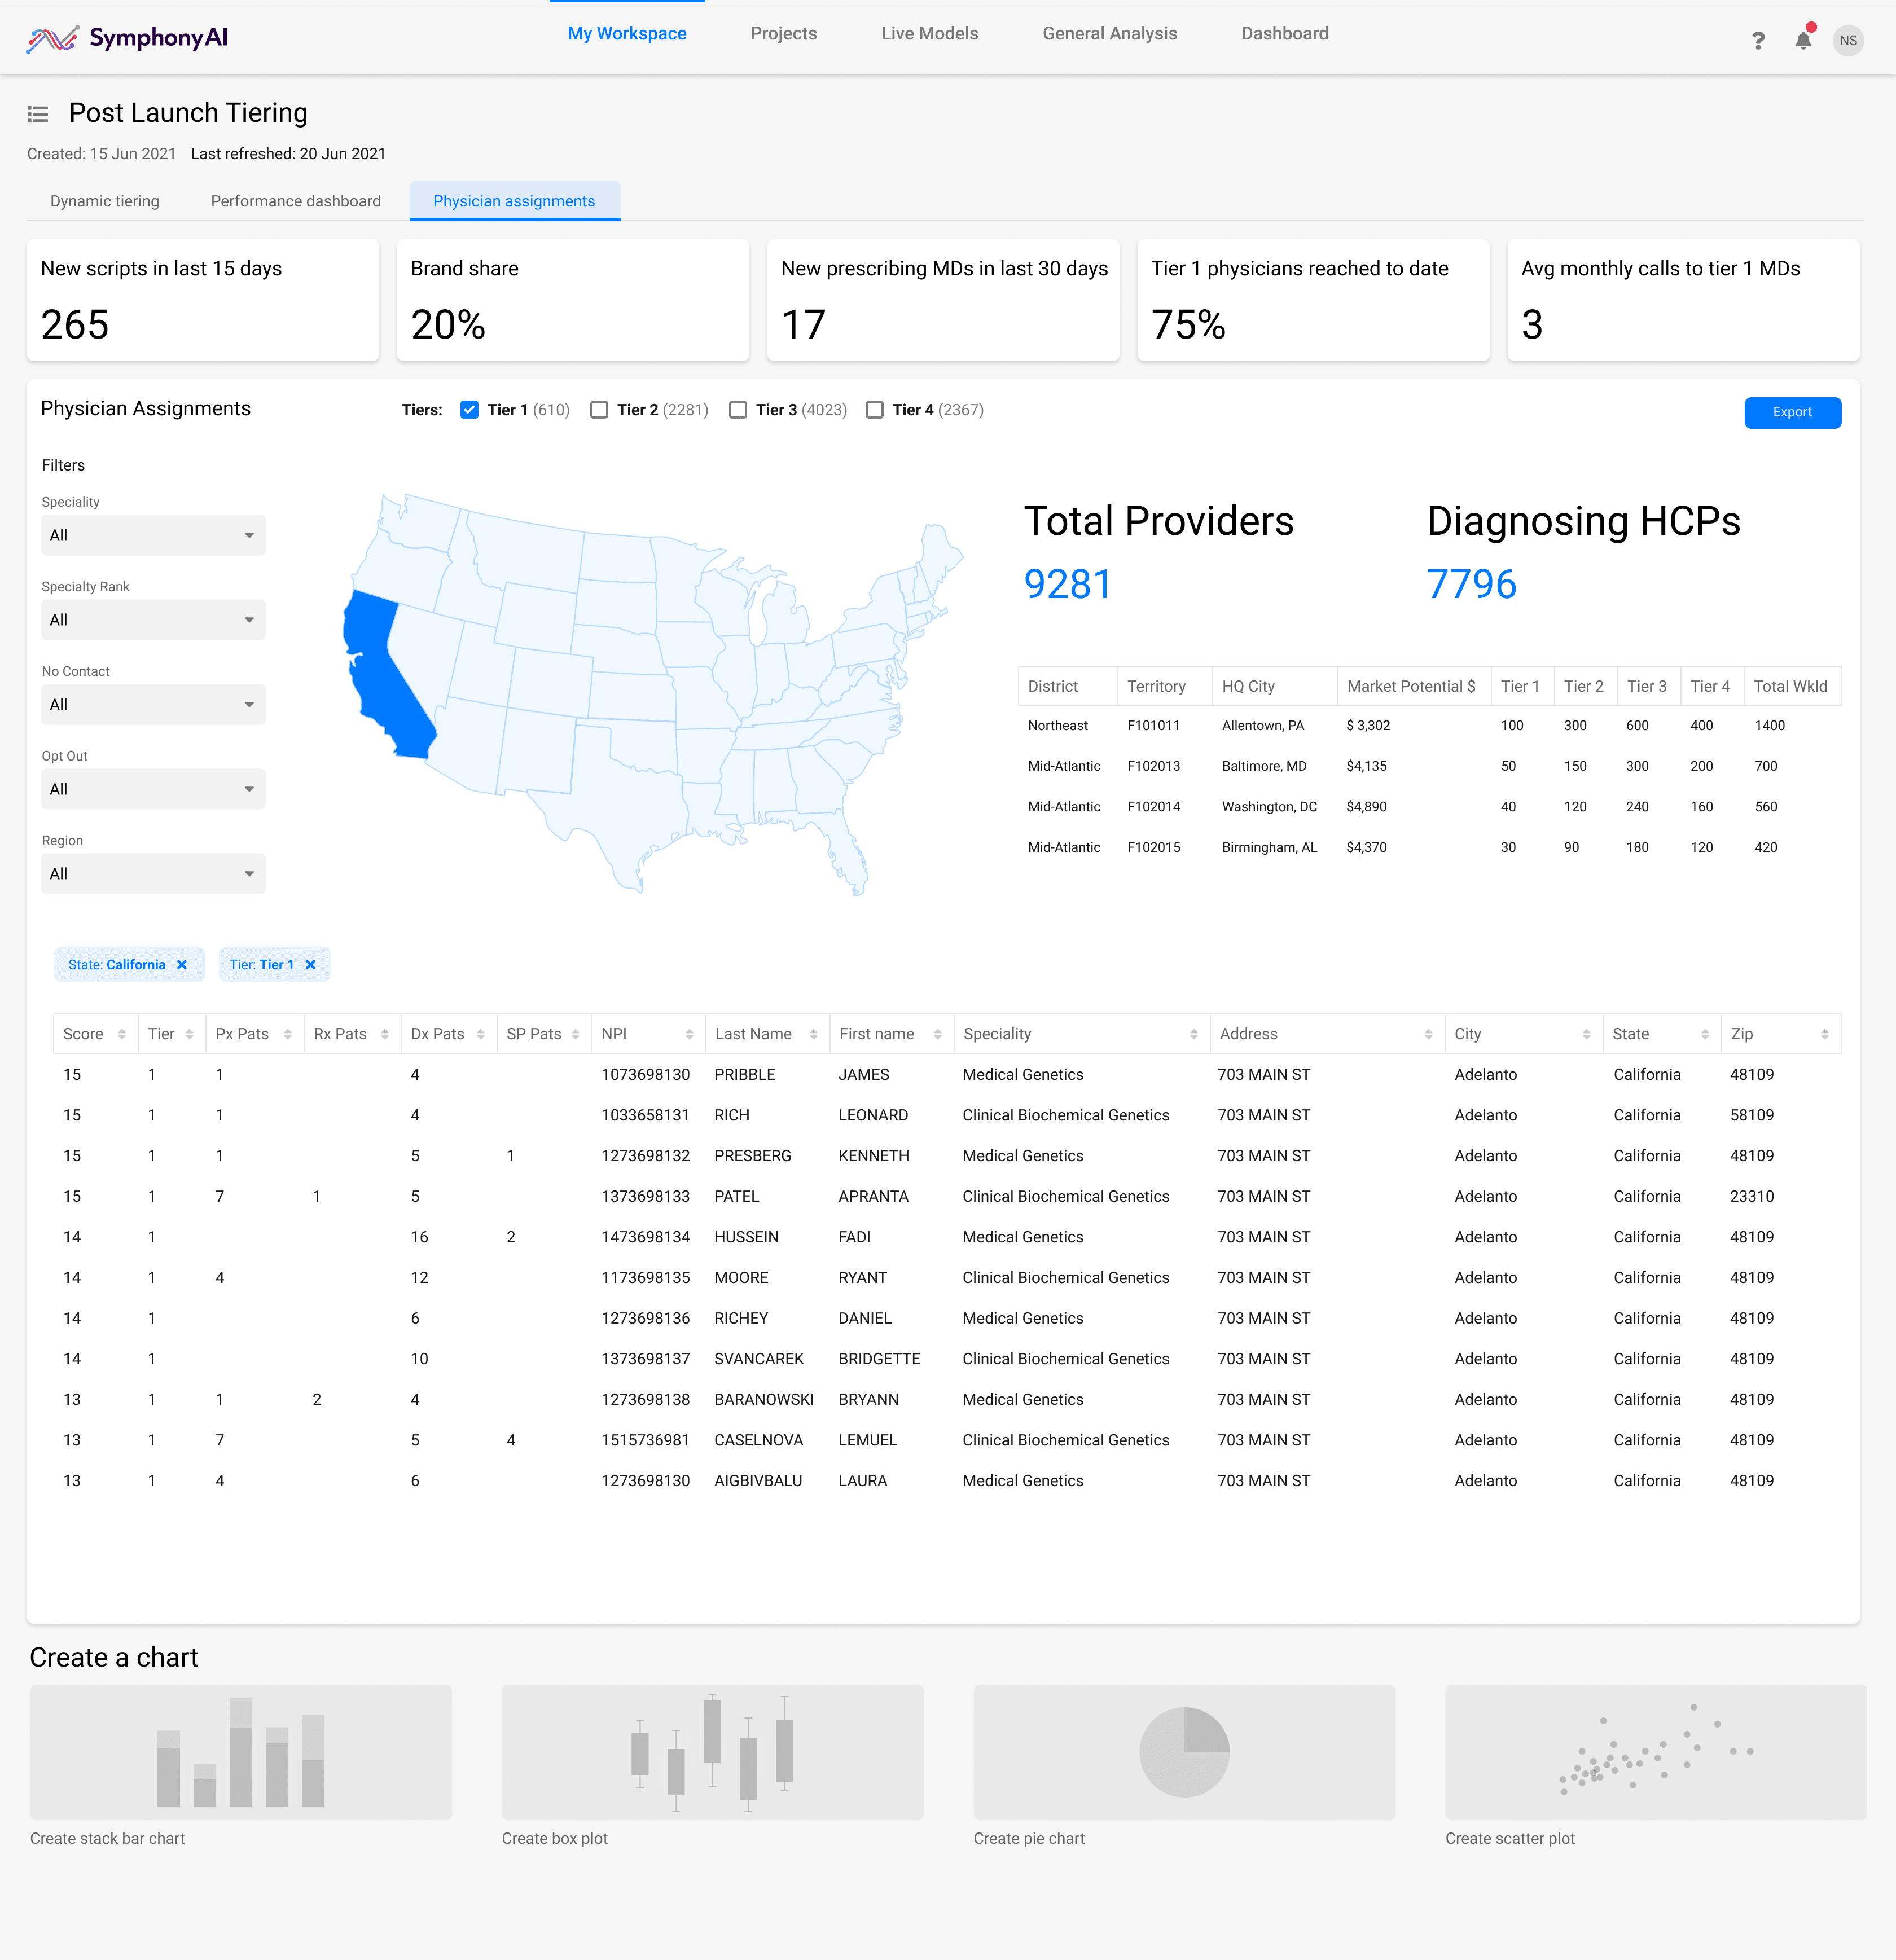
Task: Click the NS user avatar
Action: tap(1848, 40)
